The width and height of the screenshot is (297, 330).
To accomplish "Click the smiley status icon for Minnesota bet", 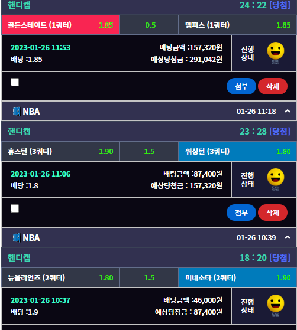I will coord(276,303).
